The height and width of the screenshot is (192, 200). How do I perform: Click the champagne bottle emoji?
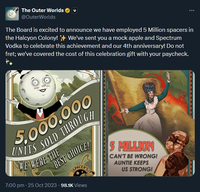[9, 62]
